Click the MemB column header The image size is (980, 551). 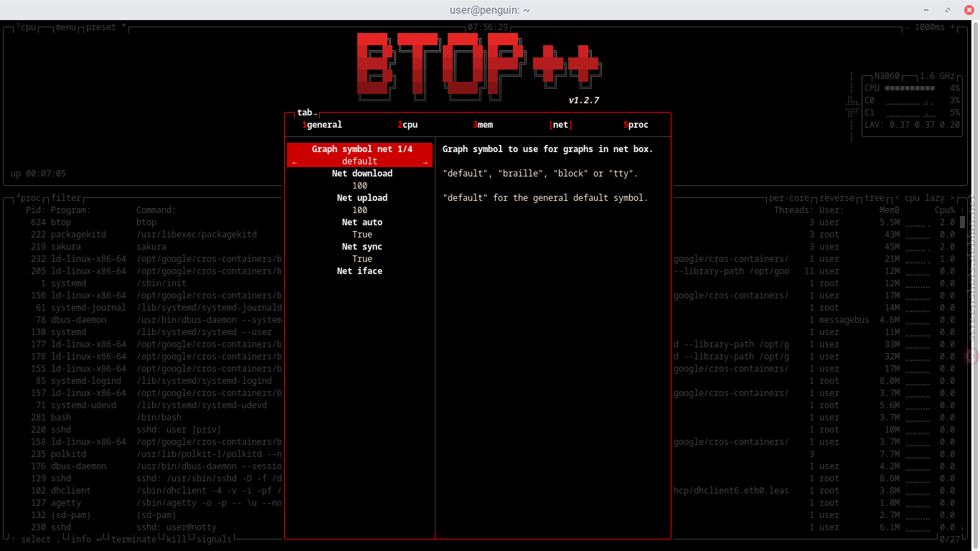coord(890,210)
